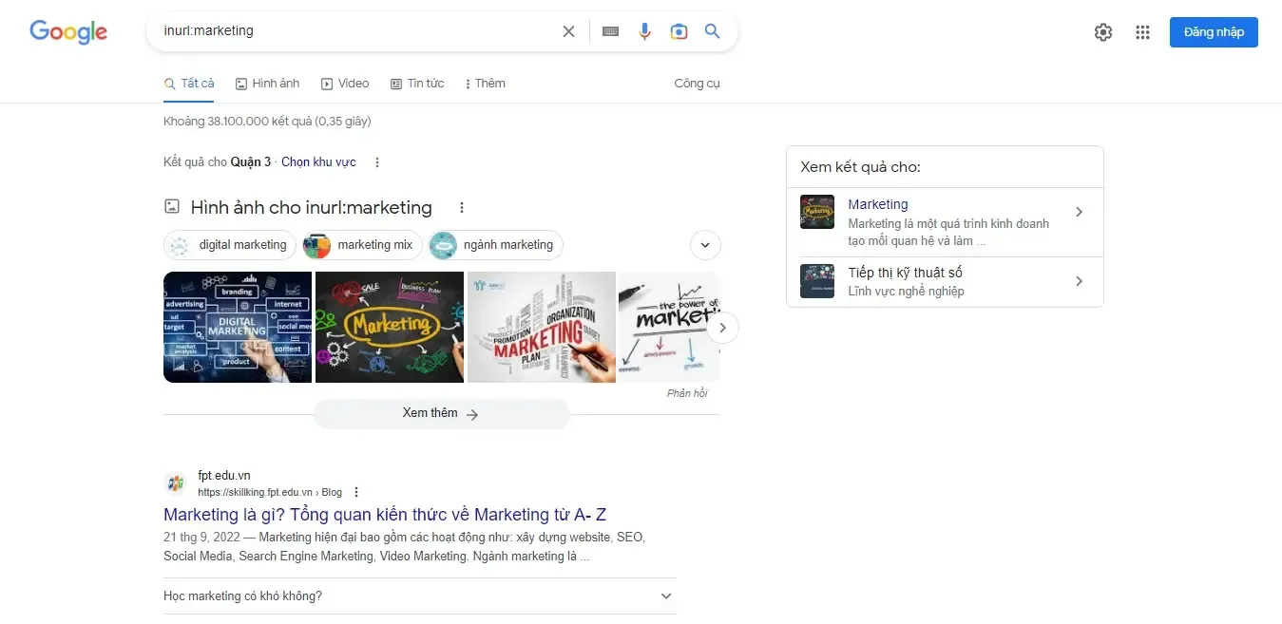Click "Xem thêm" to see more images
Viewport: 1282px width, 624px height.
(x=441, y=413)
